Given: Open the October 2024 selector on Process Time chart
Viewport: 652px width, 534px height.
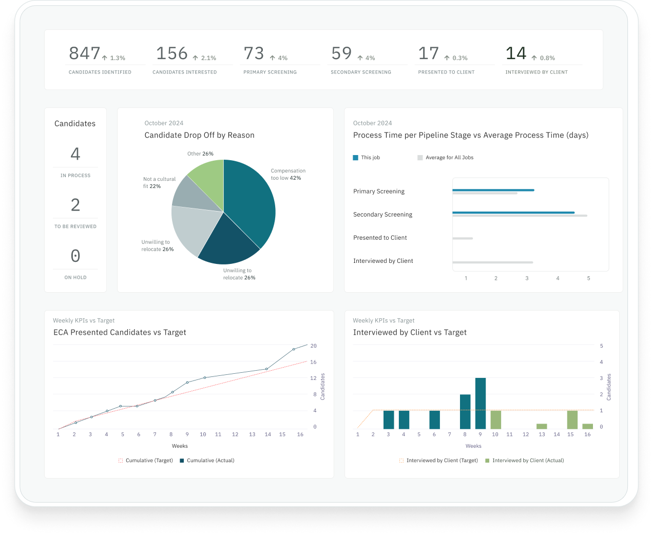Looking at the screenshot, I should coord(372,123).
